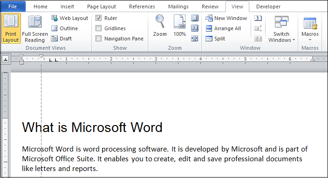The height and width of the screenshot is (178, 328).
Task: Click the Macros icon
Action: tap(310, 23)
